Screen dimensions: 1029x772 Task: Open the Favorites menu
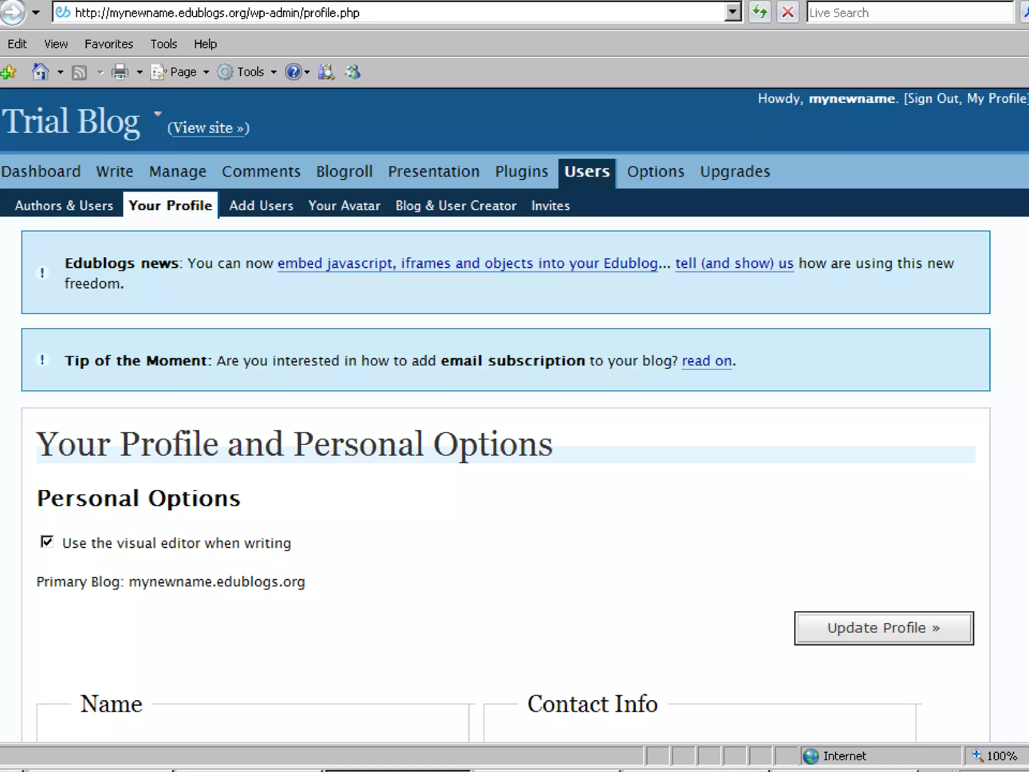point(109,44)
